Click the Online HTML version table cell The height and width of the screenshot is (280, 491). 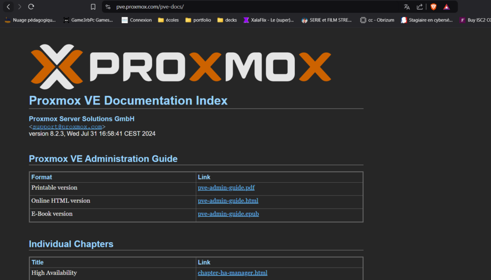point(113,201)
